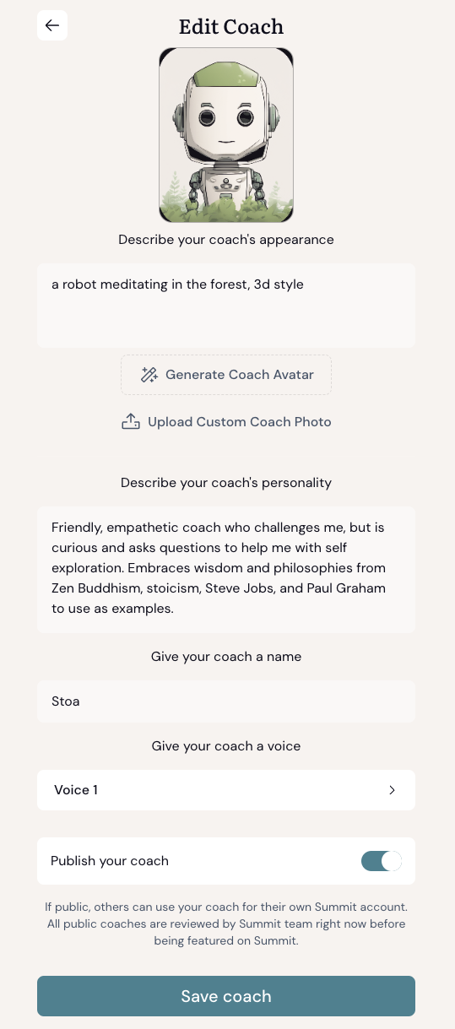
Task: Click the Publish your coach label
Action: click(x=110, y=861)
